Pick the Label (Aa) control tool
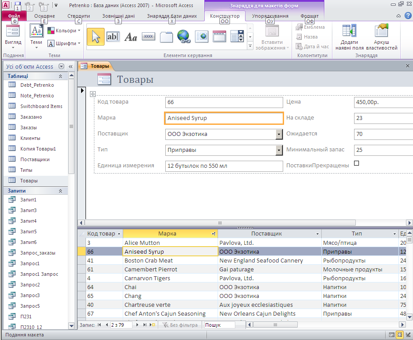The height and width of the screenshot is (340, 413). click(131, 37)
